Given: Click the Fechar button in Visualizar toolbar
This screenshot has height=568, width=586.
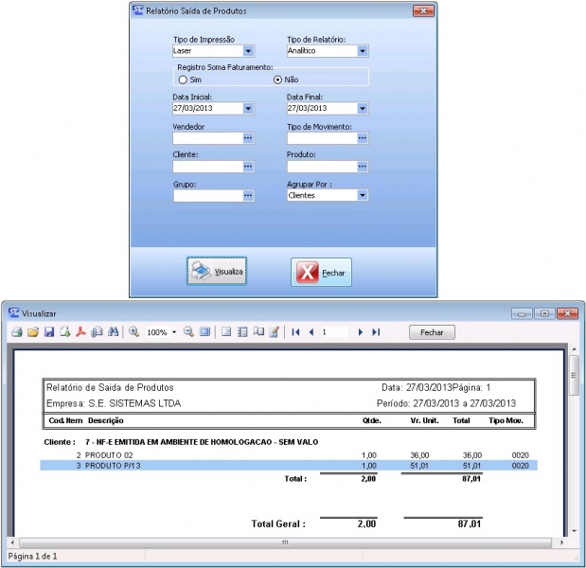Looking at the screenshot, I should [432, 332].
